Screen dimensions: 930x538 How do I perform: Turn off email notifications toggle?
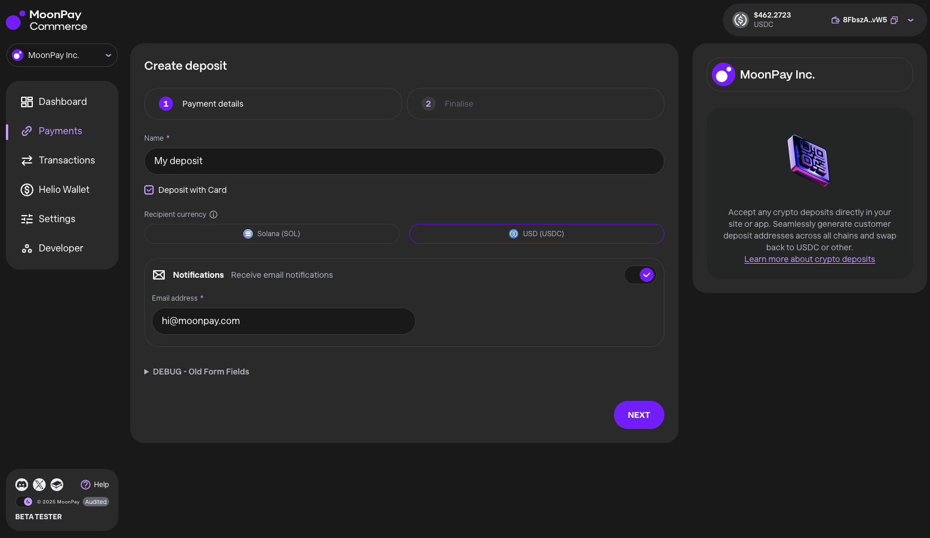point(640,275)
